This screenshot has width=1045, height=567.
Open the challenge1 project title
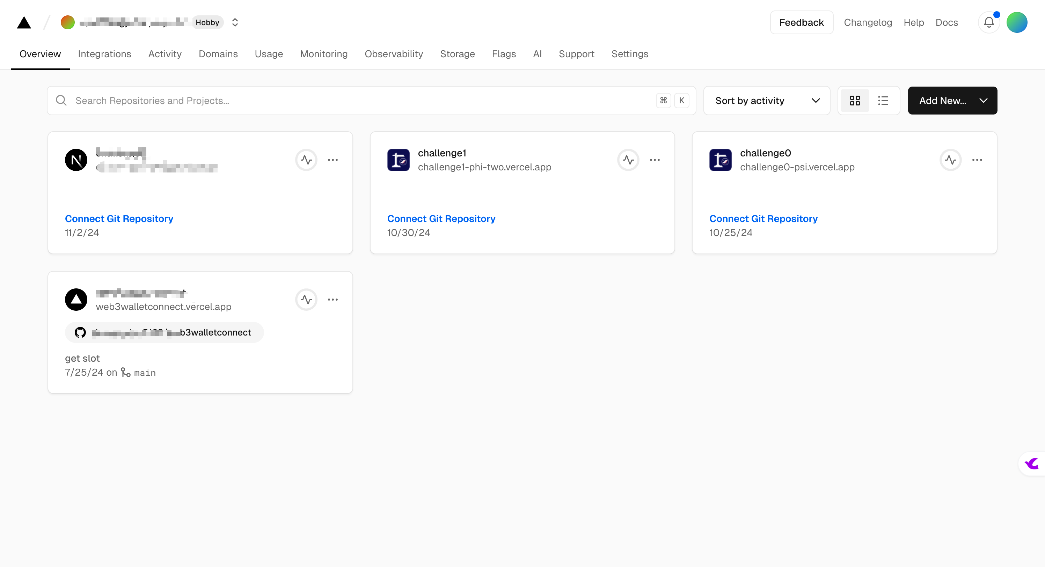(x=442, y=153)
